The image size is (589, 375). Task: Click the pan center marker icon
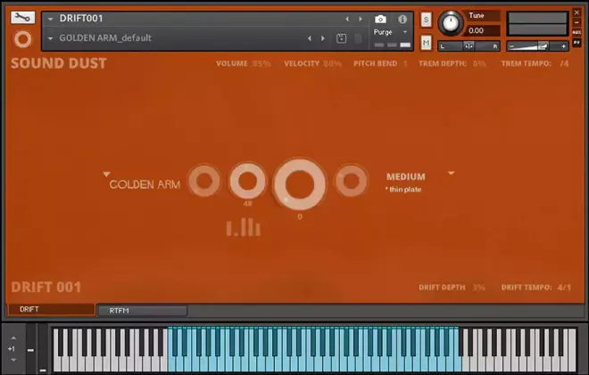(x=469, y=46)
